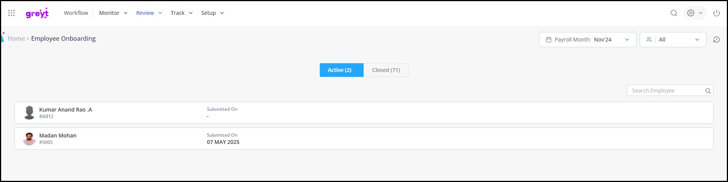Screen dimensions: 728x182
Task: Click the magnifier in Search Employee box
Action: [x=708, y=91]
